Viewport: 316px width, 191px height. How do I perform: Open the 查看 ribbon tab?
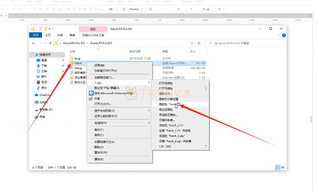point(72,35)
